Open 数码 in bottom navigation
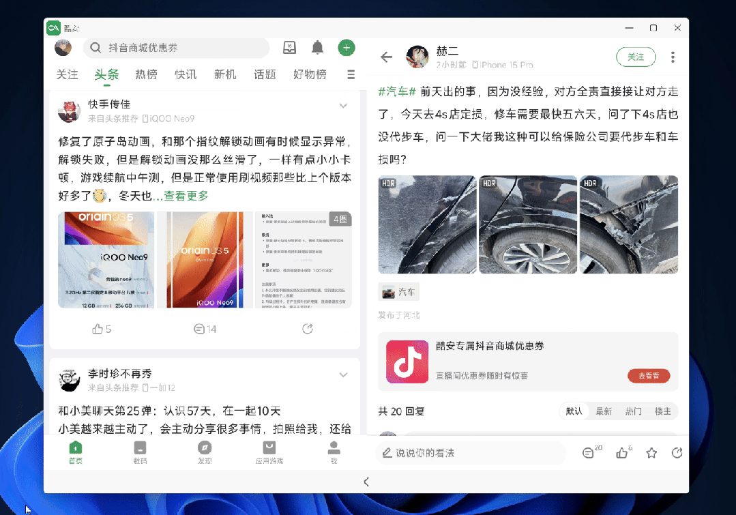Image resolution: width=736 pixels, height=515 pixels. (x=140, y=452)
